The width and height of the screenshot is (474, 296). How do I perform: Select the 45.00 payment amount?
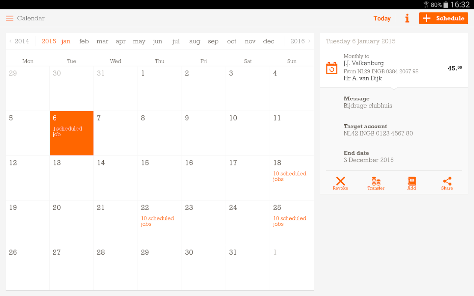click(x=455, y=68)
